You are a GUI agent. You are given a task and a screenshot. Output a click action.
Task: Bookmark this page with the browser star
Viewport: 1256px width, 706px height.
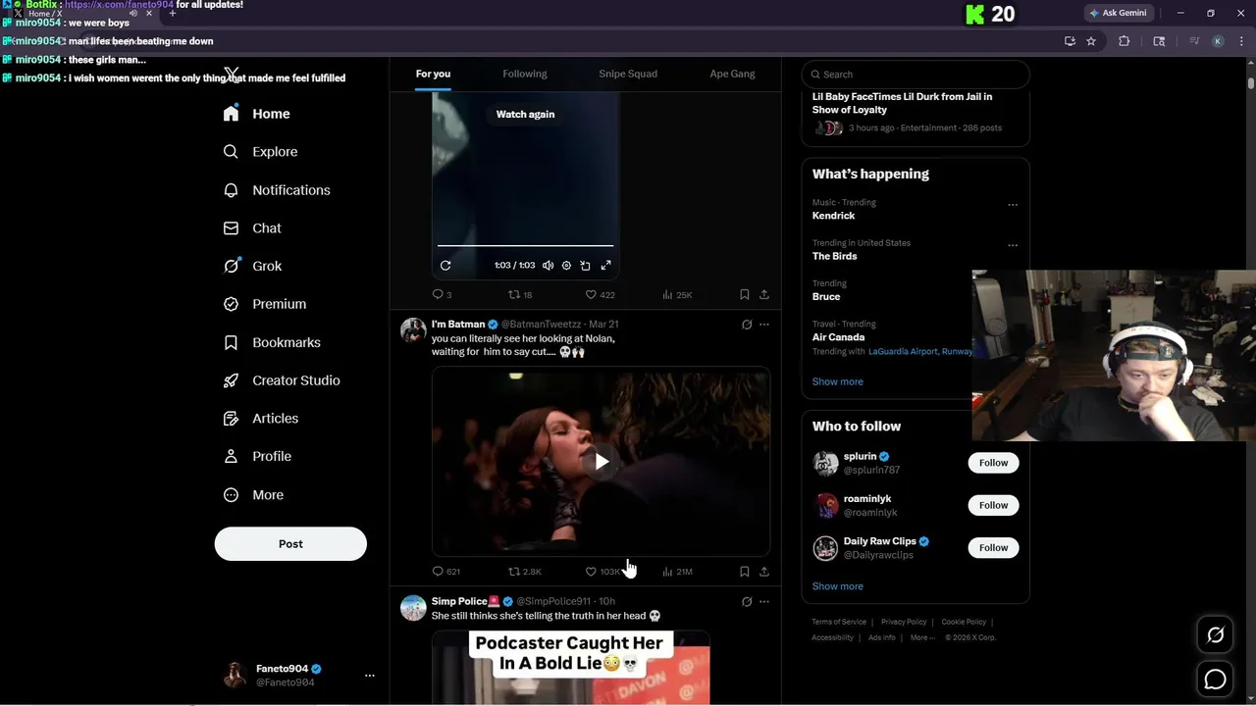pos(1091,41)
